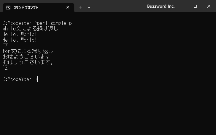The image size is (216, 135).
Task: Click the first おはようございます。 line
Action: pos(28,57)
